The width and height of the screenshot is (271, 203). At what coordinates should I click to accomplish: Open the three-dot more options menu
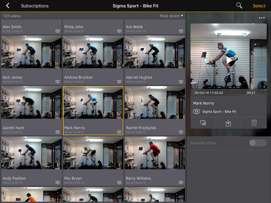tap(262, 18)
